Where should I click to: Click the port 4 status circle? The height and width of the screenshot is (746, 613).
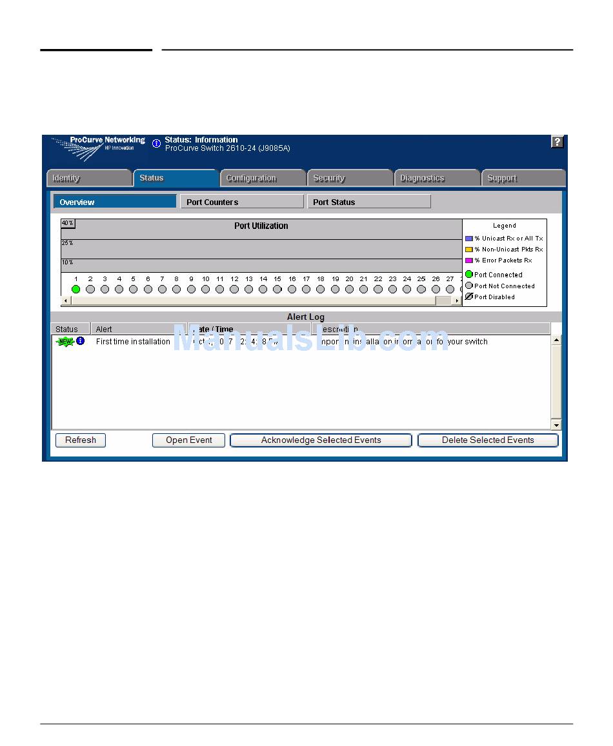click(119, 289)
